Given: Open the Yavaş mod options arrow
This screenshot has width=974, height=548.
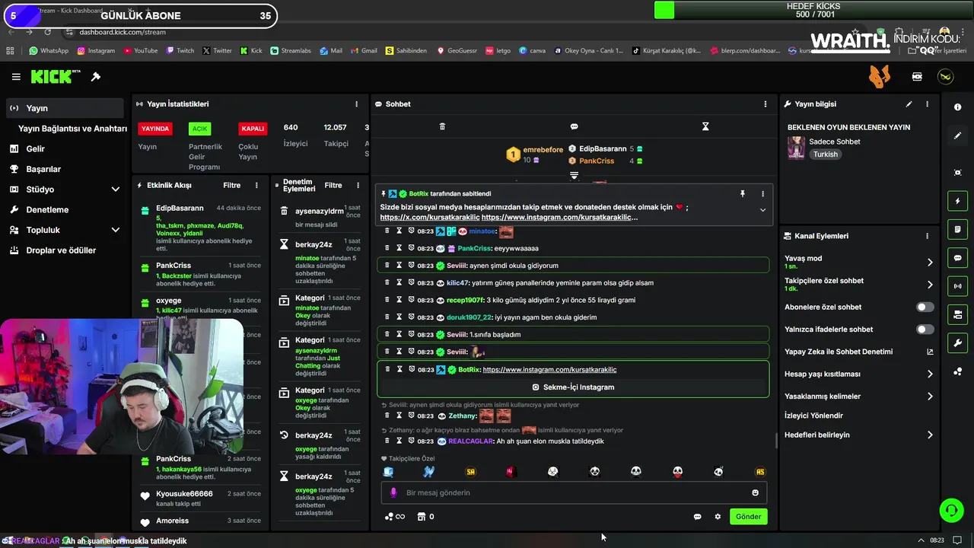Looking at the screenshot, I should pos(930,262).
